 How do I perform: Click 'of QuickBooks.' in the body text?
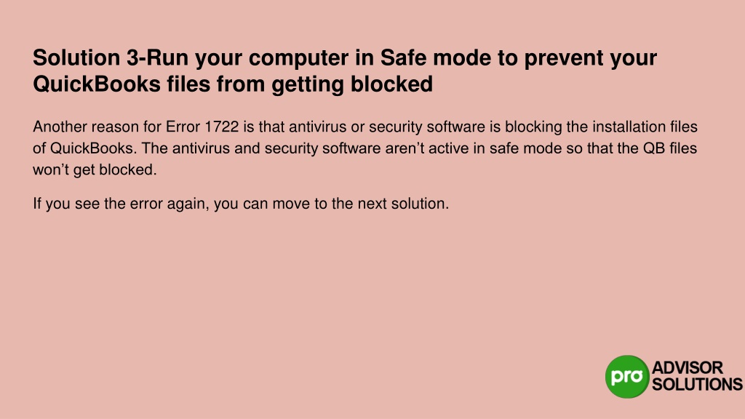[x=84, y=148]
